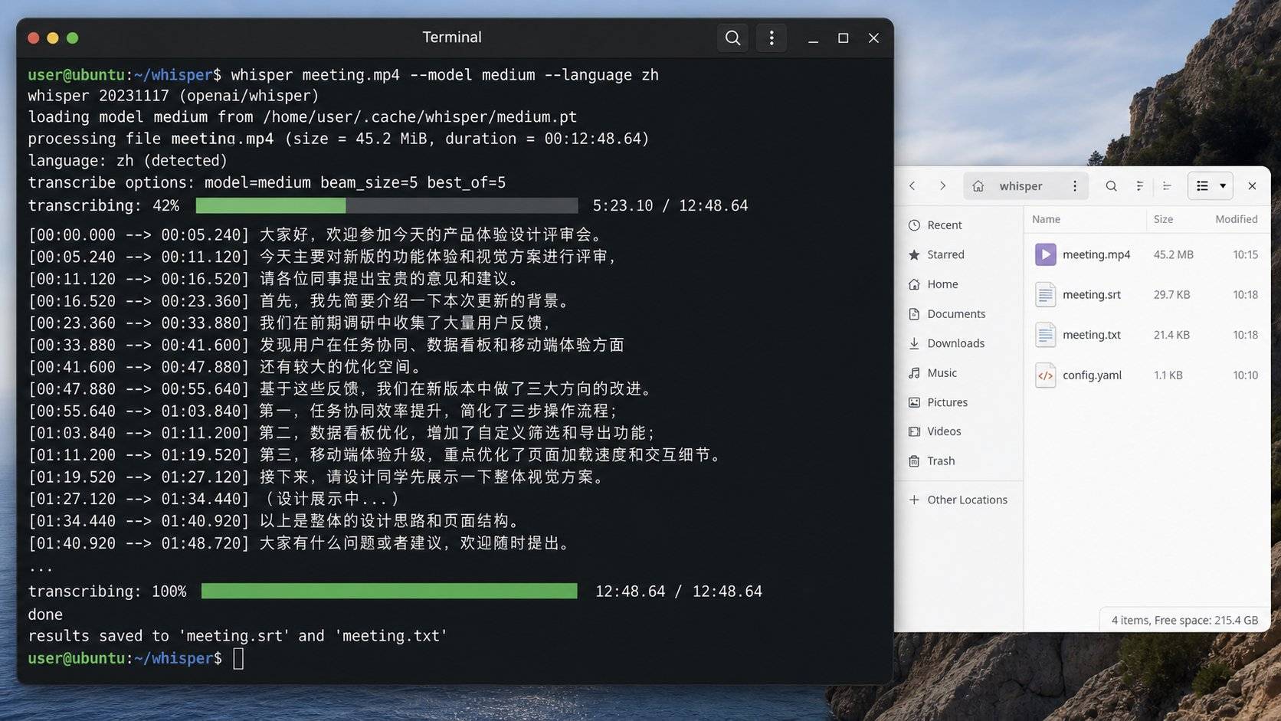Close the Files window
Viewport: 1281px width, 721px height.
coord(1252,185)
